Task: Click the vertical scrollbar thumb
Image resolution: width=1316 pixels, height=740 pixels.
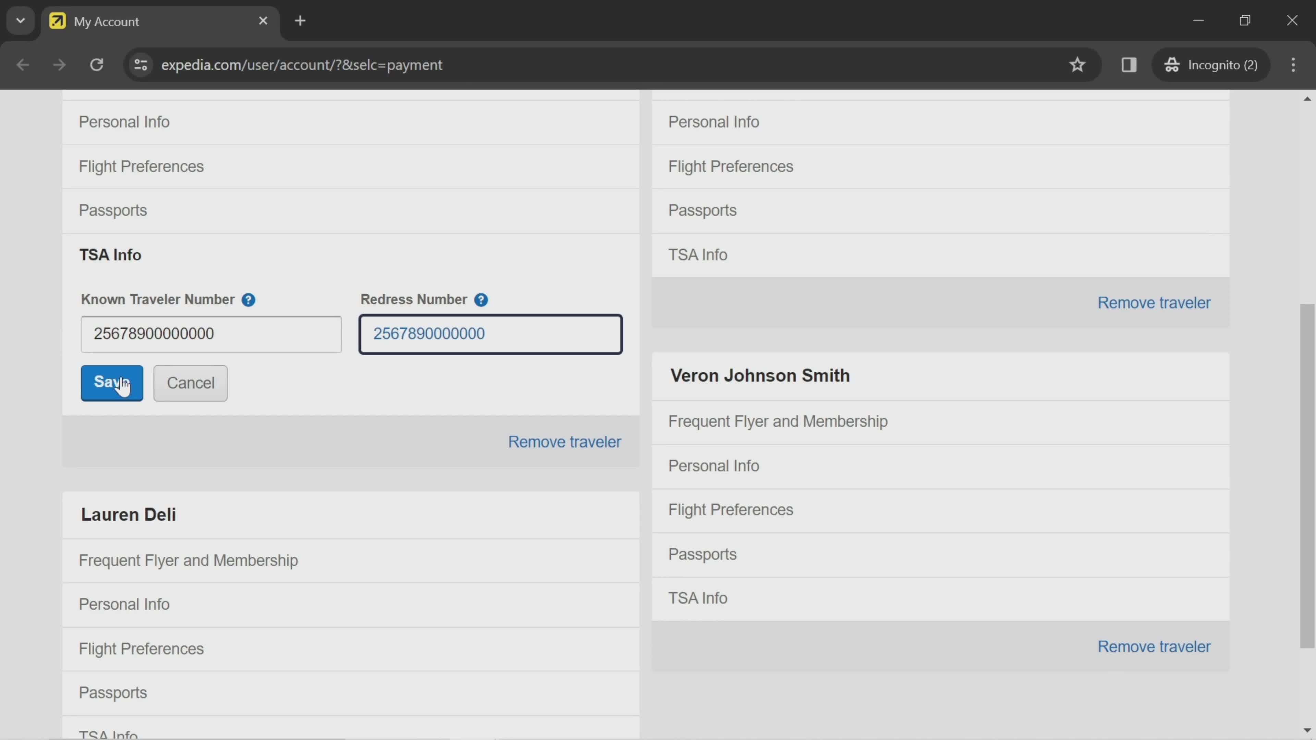Action: [1307, 476]
